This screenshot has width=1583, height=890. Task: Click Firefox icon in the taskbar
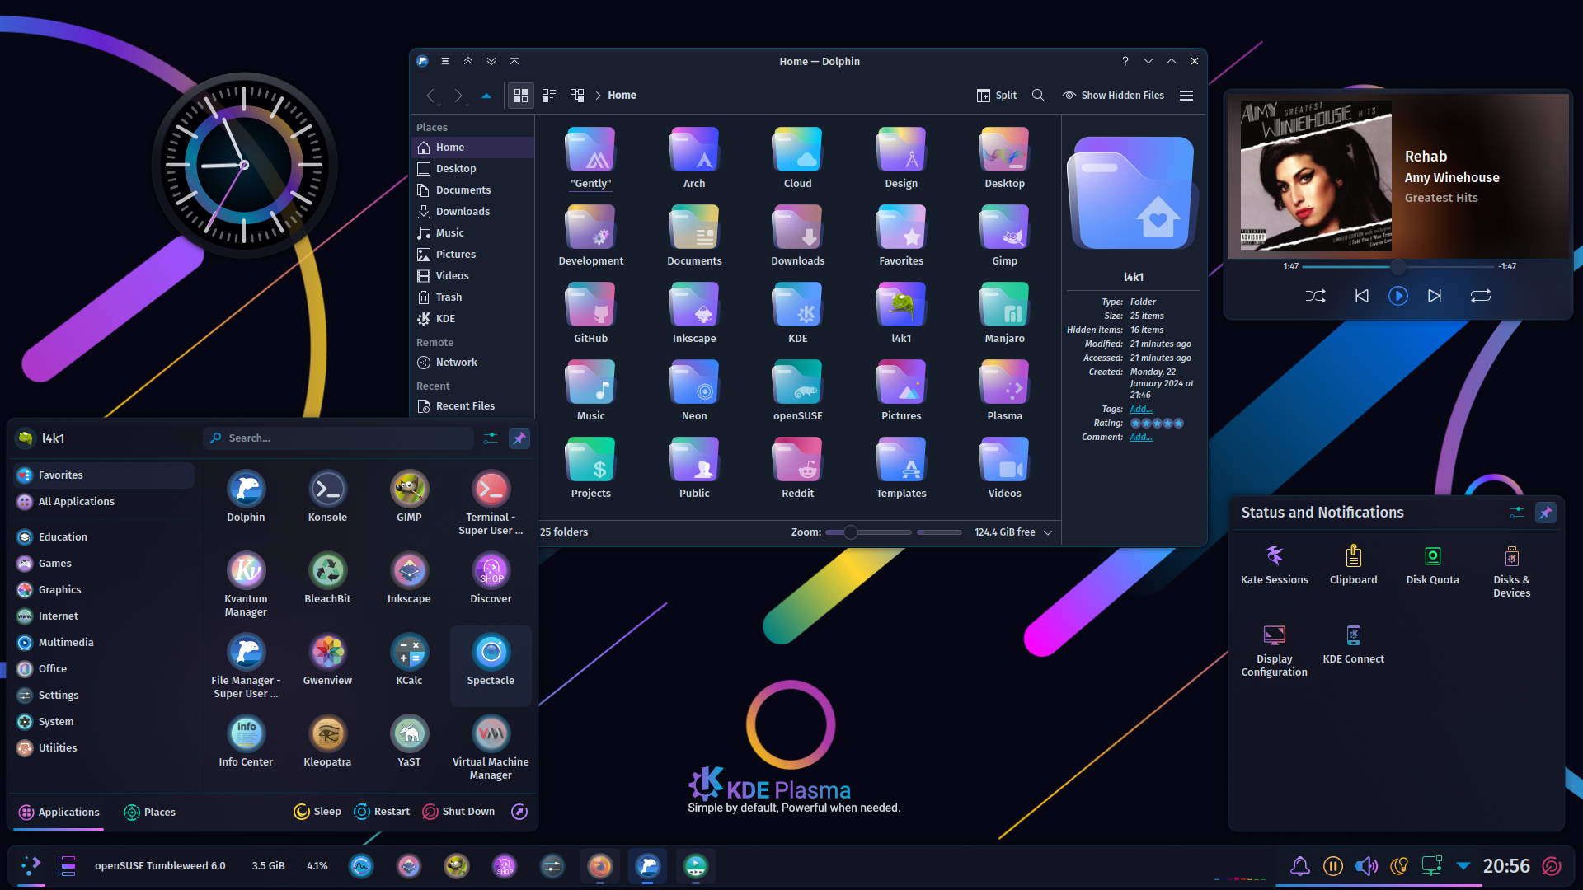pyautogui.click(x=600, y=866)
